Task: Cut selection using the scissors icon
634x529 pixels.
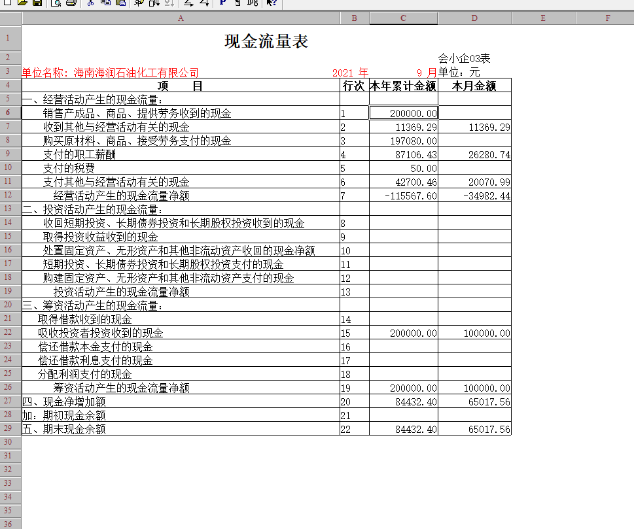Action: click(x=90, y=3)
